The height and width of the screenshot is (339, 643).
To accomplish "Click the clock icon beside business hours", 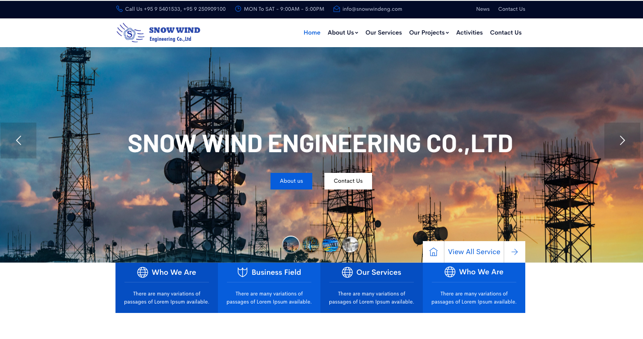I will (x=238, y=9).
